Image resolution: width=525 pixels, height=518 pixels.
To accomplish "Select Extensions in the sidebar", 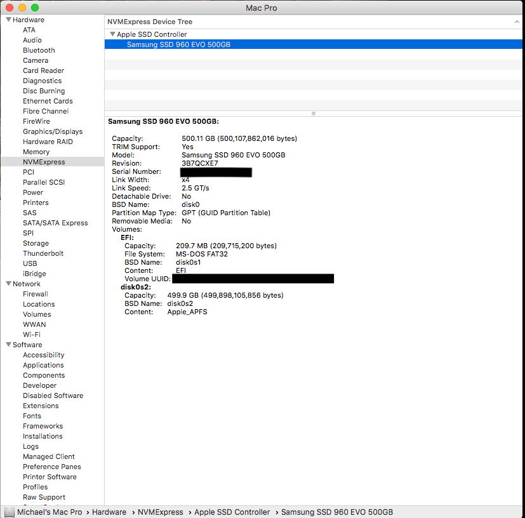I will pos(41,406).
